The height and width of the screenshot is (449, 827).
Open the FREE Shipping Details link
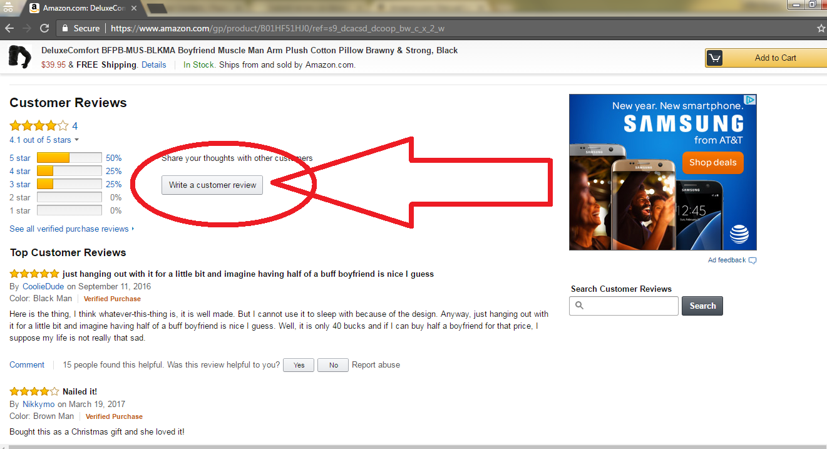pos(153,65)
